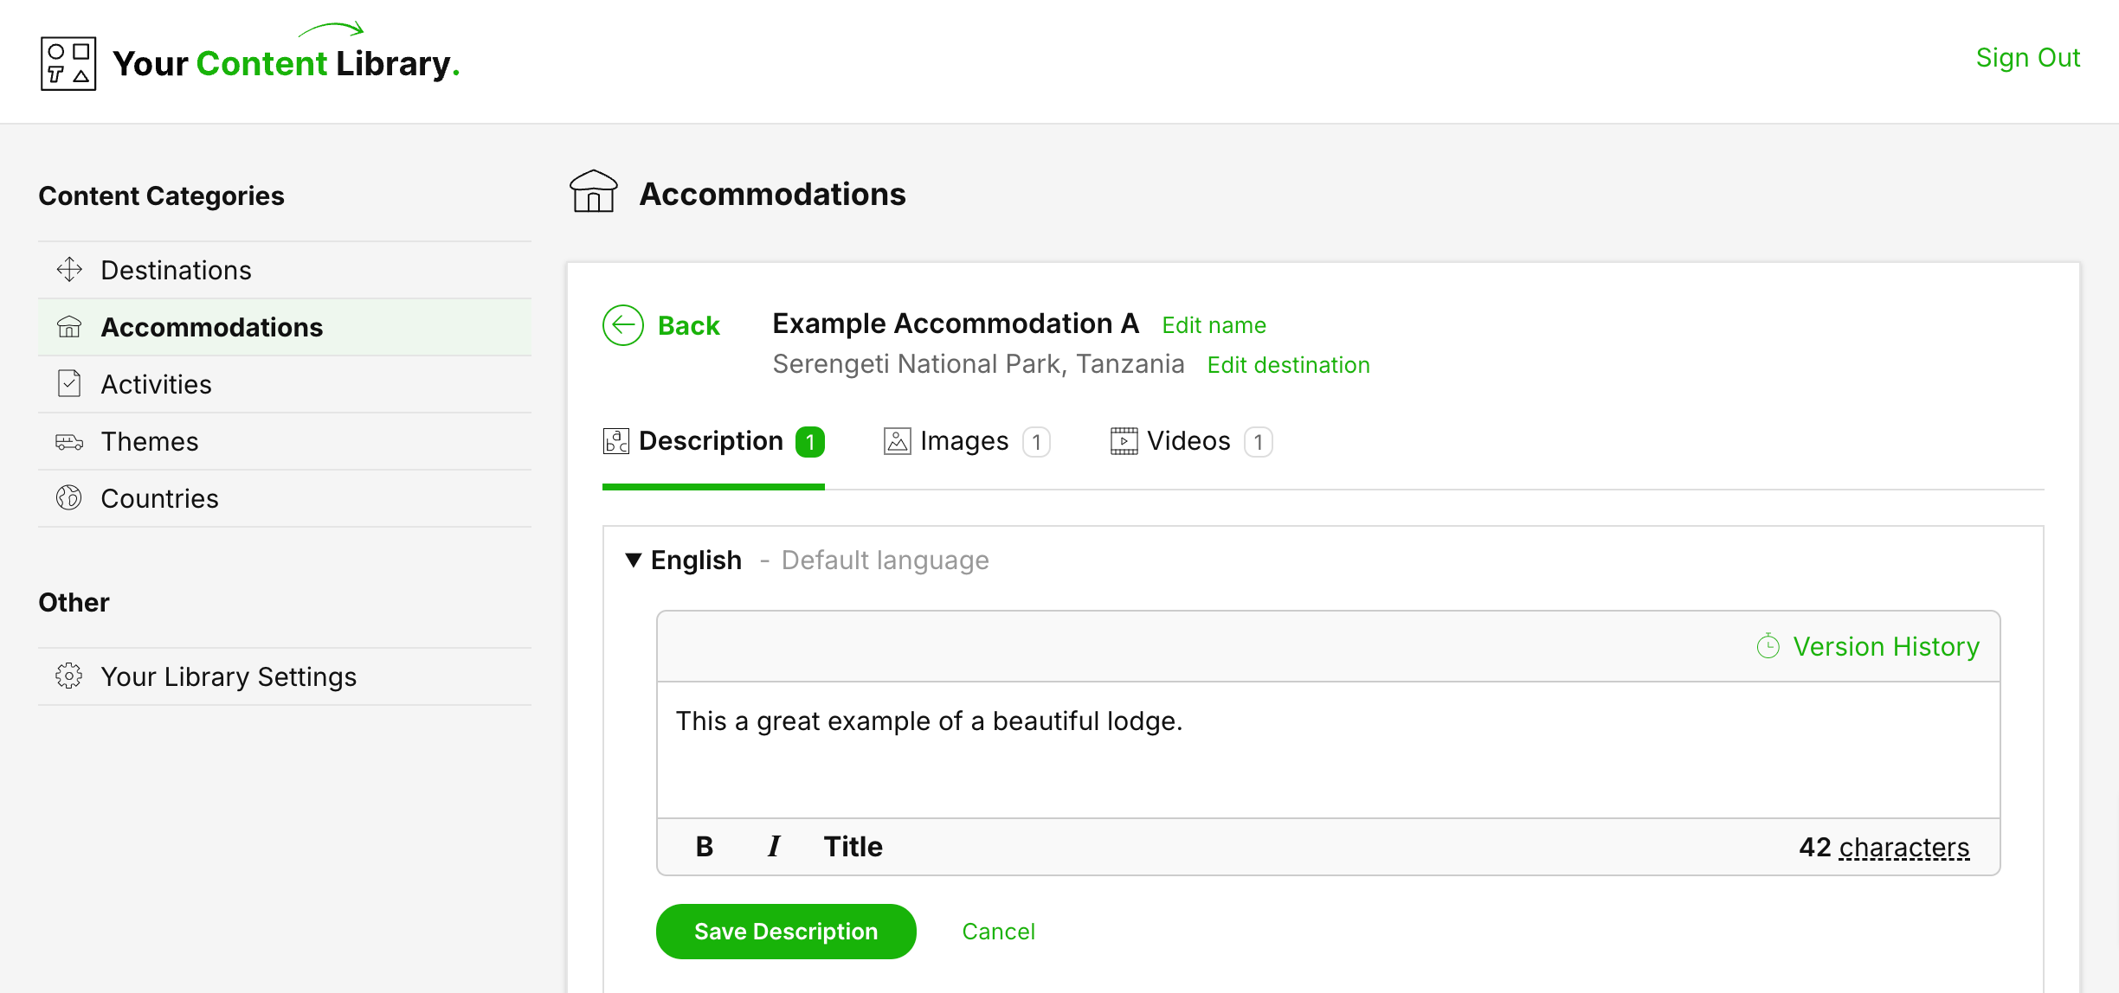
Task: Click the Themes vehicle icon in sidebar
Action: (x=69, y=442)
